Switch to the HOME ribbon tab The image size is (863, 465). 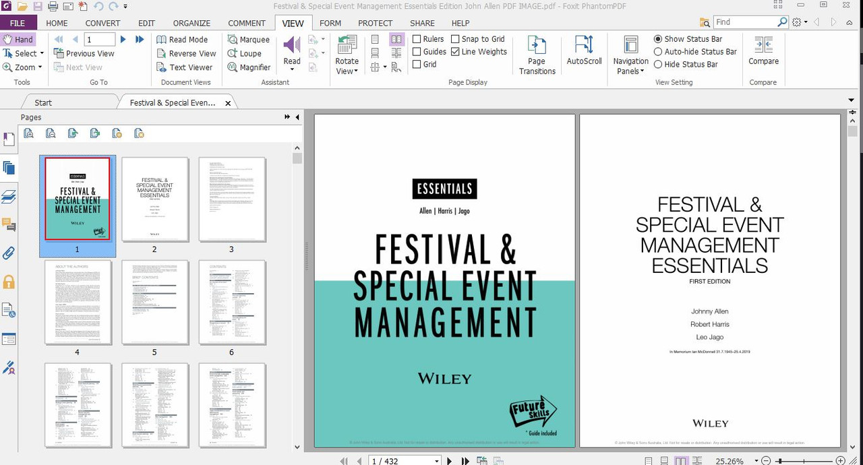click(x=57, y=23)
